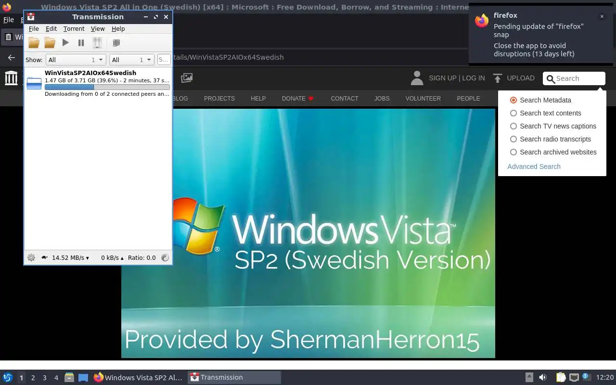Open the Torrent menu
616x385 pixels.
[74, 29]
